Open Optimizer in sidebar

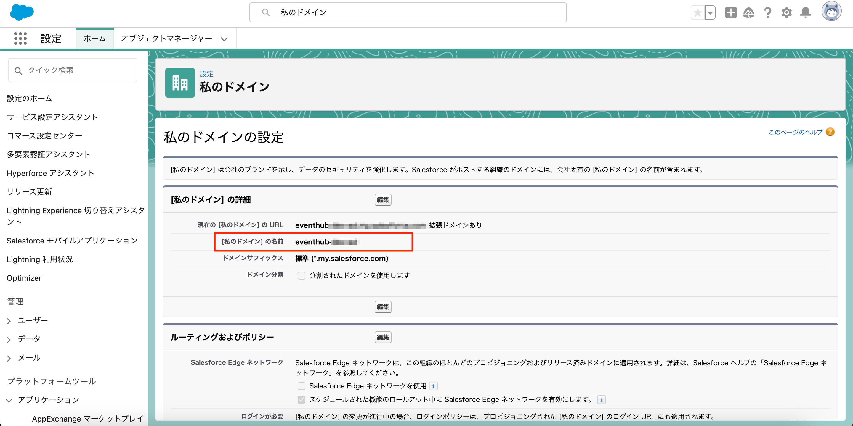pos(24,278)
